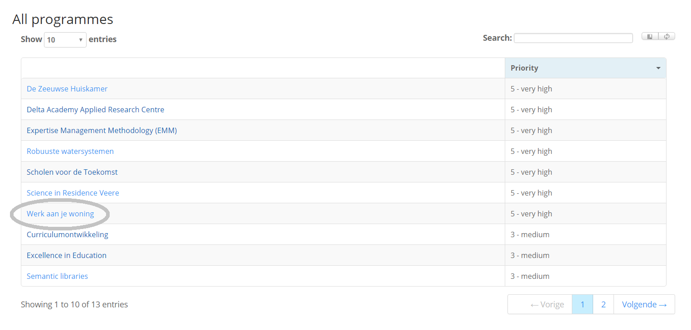Click the Volgende next page button
The height and width of the screenshot is (330, 691).
[x=644, y=305]
